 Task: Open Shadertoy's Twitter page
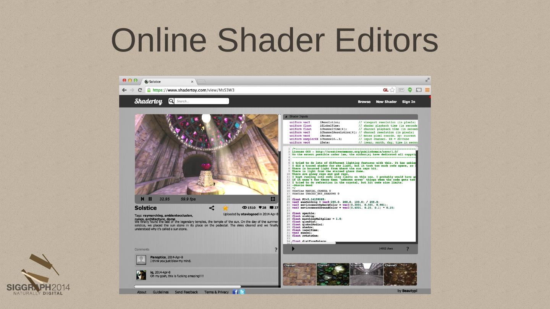click(x=242, y=292)
